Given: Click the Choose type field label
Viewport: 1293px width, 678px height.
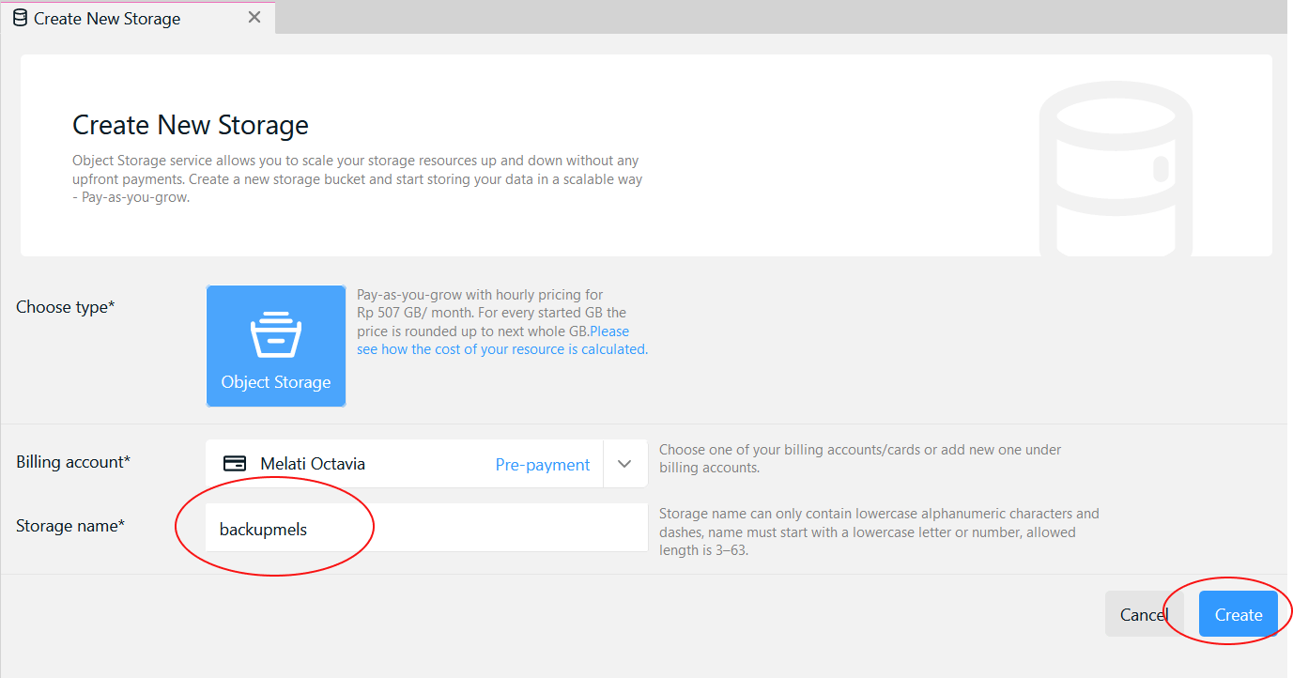Looking at the screenshot, I should point(65,307).
